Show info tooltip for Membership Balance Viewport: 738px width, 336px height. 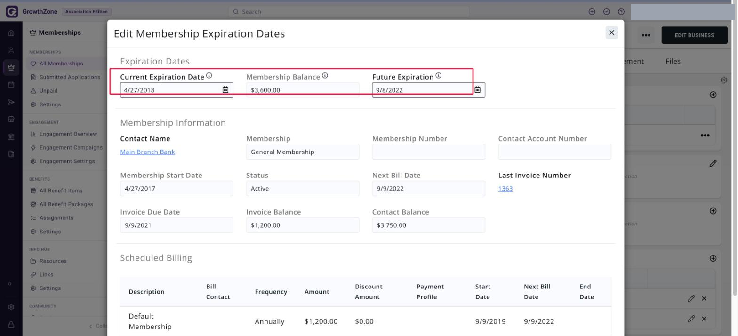[x=325, y=76]
